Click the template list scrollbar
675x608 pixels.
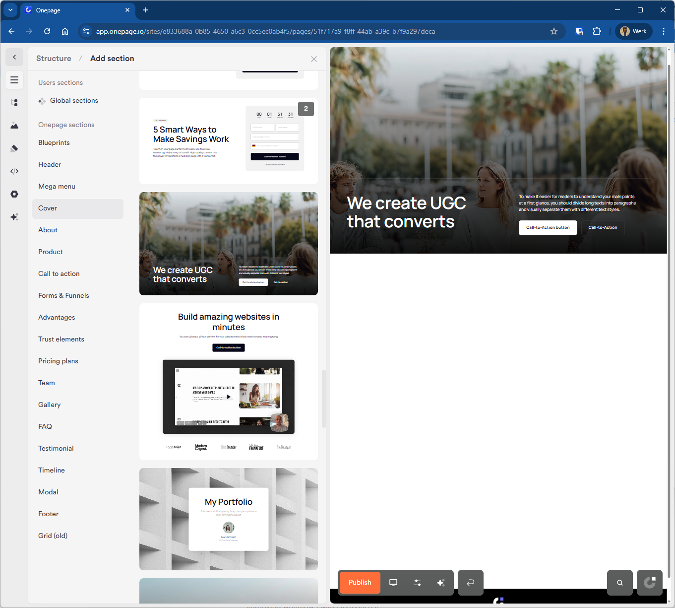pyautogui.click(x=324, y=399)
